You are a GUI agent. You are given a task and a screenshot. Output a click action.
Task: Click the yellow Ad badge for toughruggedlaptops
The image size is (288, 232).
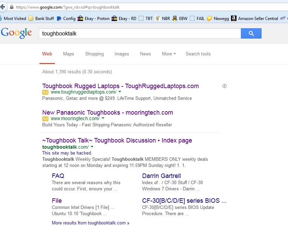[45, 92]
